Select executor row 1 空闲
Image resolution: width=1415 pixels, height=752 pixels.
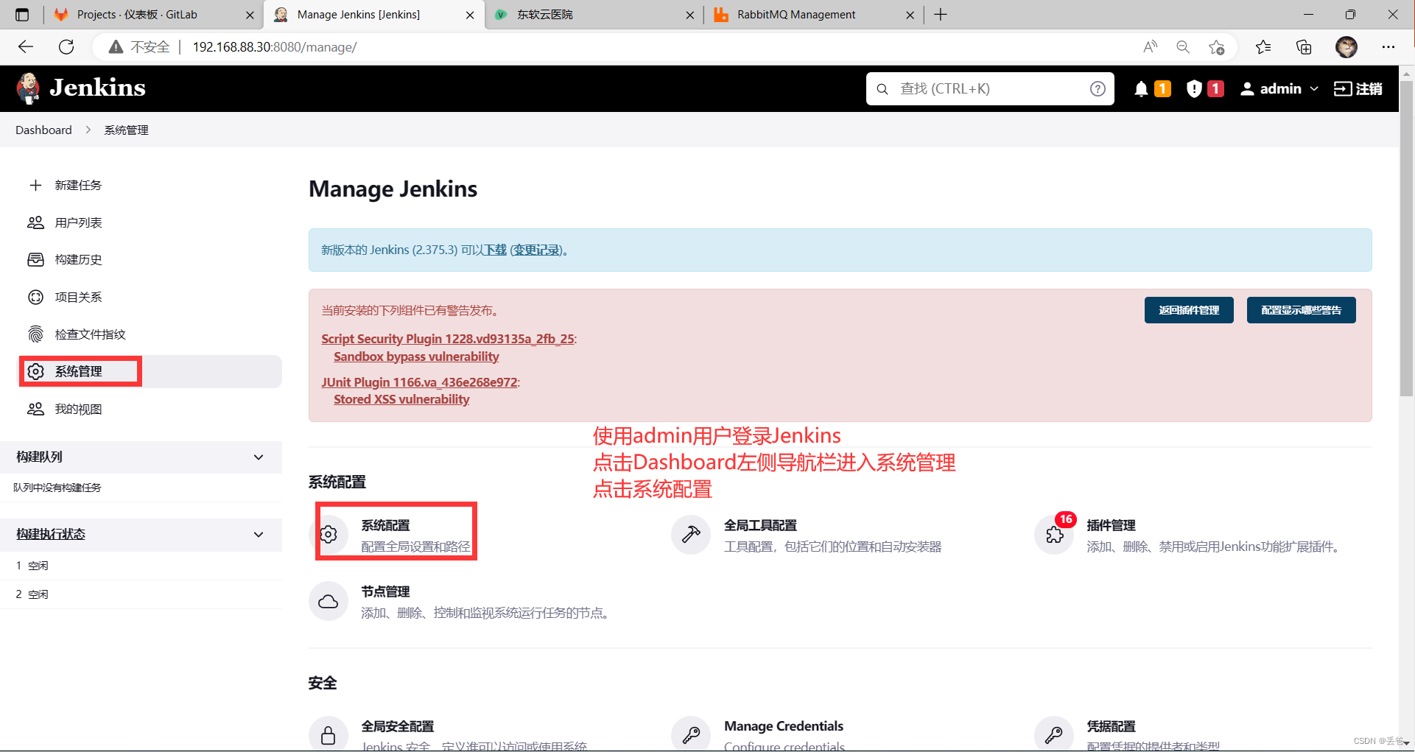[141, 566]
